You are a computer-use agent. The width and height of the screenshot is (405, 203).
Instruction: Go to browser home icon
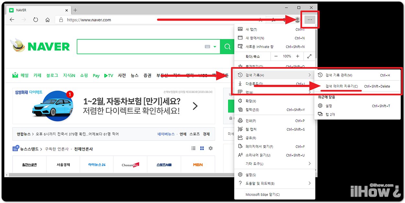point(48,20)
